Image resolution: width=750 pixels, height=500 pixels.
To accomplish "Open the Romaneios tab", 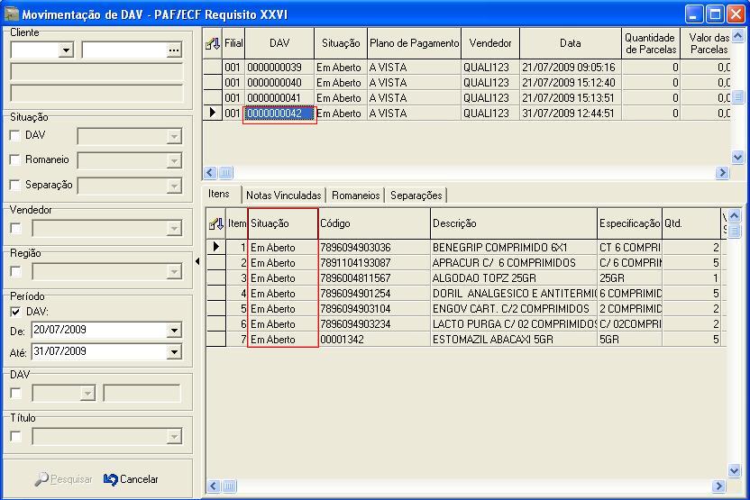I will pos(356,195).
